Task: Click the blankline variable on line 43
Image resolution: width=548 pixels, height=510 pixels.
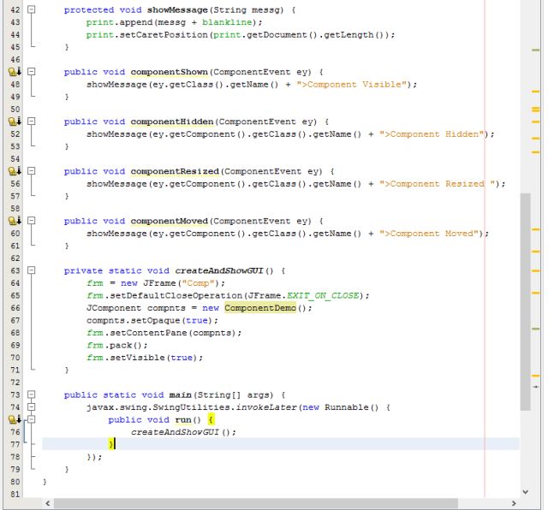Action: click(227, 22)
